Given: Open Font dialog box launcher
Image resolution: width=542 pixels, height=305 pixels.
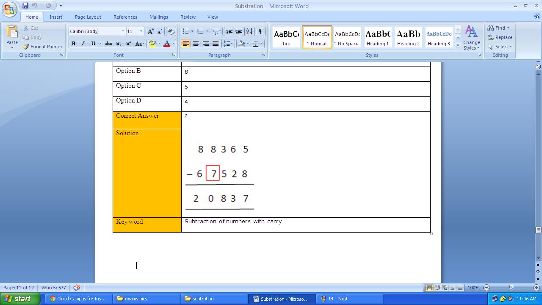Looking at the screenshot, I should (x=174, y=55).
